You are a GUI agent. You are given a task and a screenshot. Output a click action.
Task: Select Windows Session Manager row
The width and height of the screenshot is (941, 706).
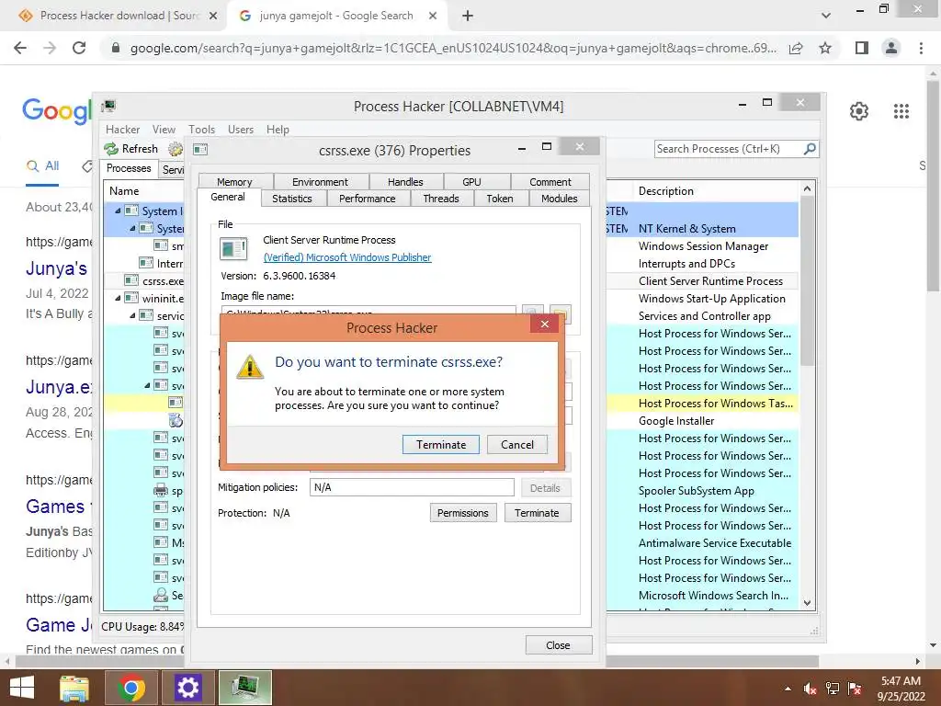coord(703,246)
